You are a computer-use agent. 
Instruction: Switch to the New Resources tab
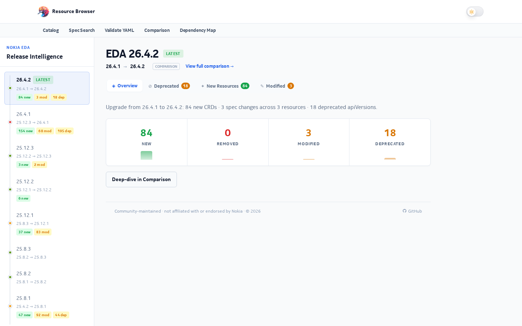click(225, 86)
